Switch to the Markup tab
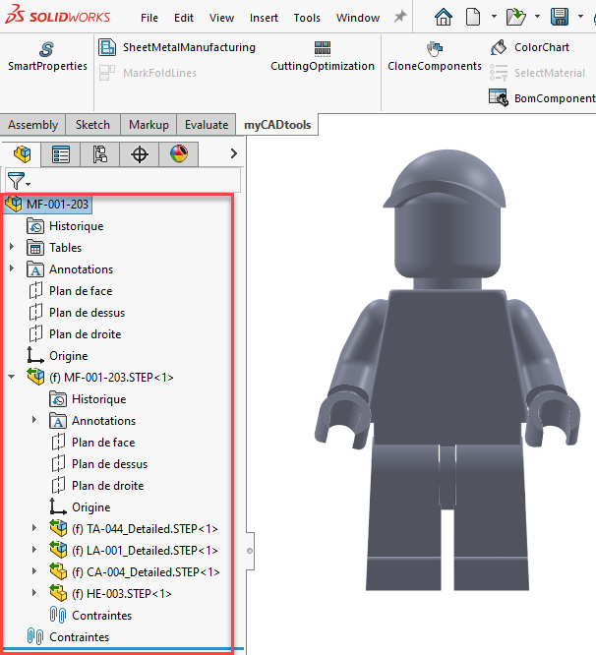The width and height of the screenshot is (596, 655). 149,125
